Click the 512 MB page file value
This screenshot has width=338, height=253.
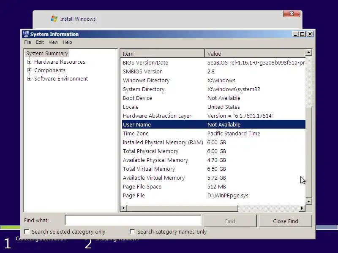[217, 186]
